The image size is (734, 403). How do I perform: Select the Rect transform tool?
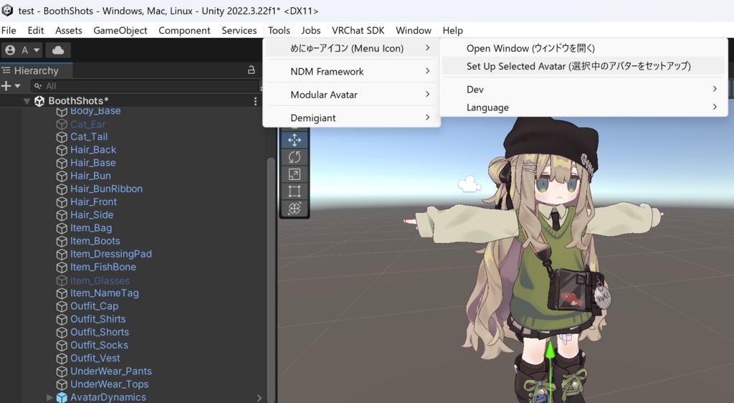pos(295,191)
